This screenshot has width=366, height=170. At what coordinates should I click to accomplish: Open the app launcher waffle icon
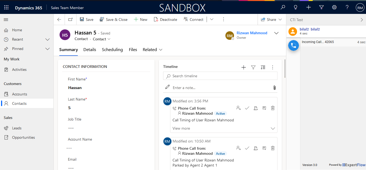(x=6, y=8)
